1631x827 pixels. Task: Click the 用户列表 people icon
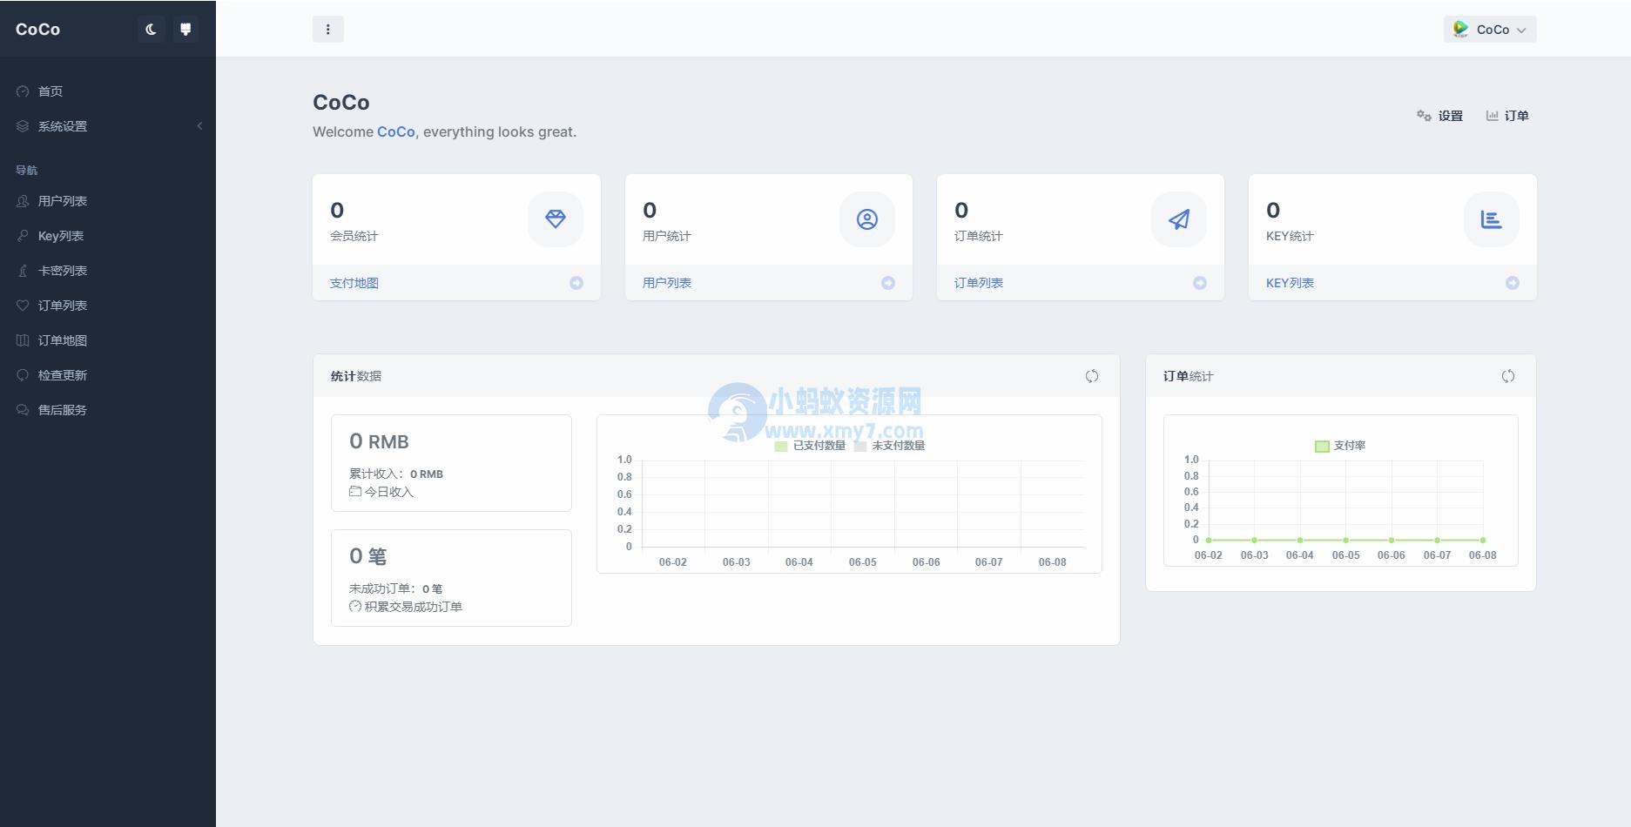(23, 201)
